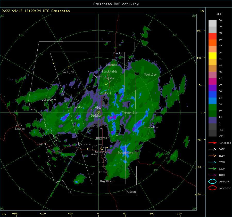Select the RedDeer city label
Viewport: 232px width, 217px height.
tap(109, 78)
